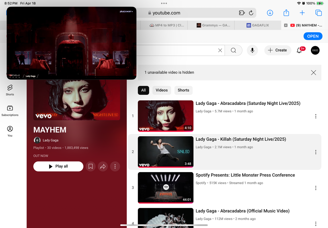Image resolution: width=328 pixels, height=228 pixels.
Task: Play Spotify MAYHEM thumbnail 44:01
Action: [166, 188]
